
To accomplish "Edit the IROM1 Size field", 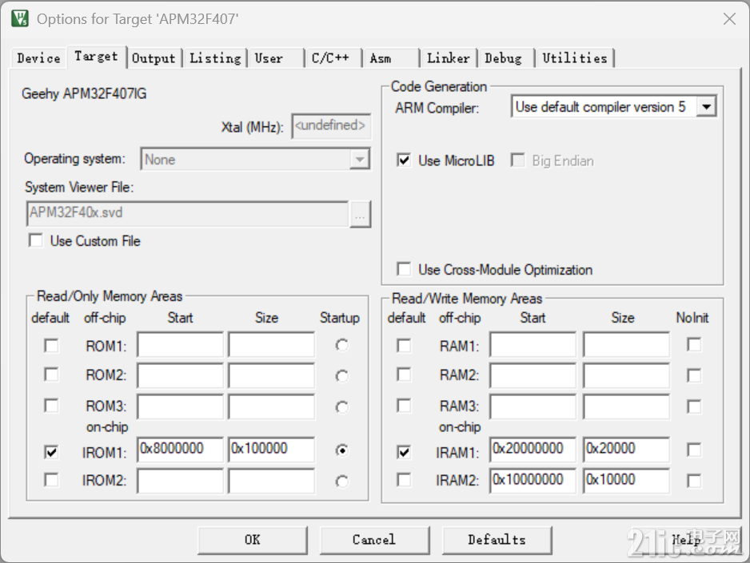I will coord(271,450).
